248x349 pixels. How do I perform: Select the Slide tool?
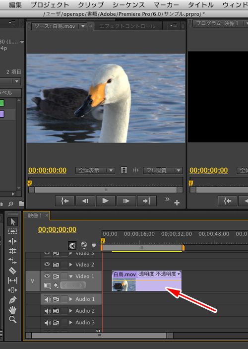coord(13,290)
